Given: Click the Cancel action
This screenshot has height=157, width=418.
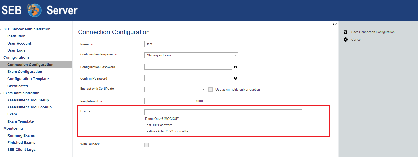Looking at the screenshot, I should tap(356, 40).
